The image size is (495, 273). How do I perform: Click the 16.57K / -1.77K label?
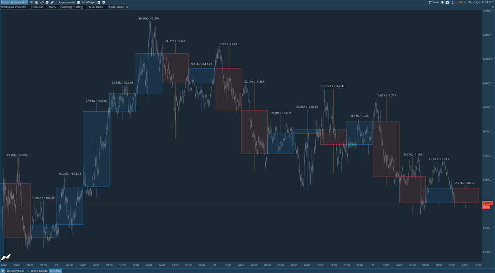pos(386,95)
